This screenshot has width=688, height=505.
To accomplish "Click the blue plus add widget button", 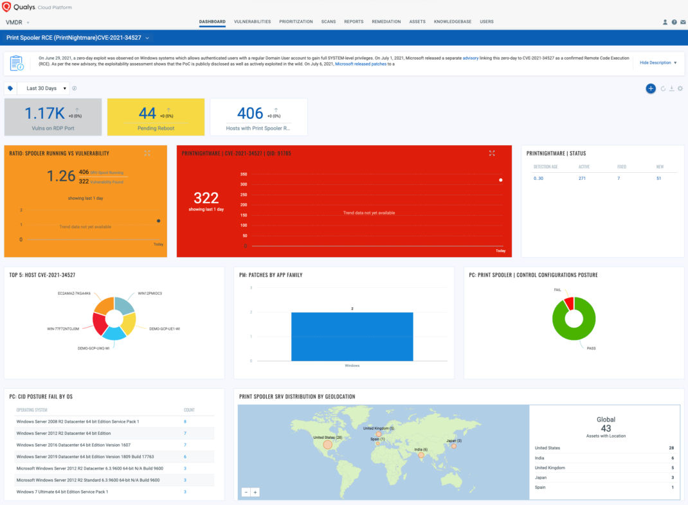I will click(x=651, y=89).
